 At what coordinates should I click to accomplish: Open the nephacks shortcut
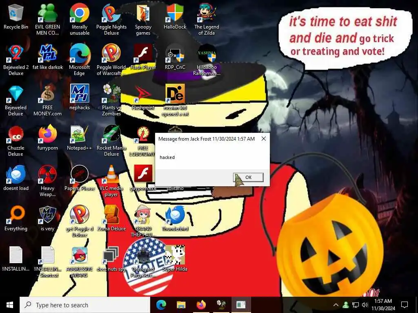pos(80,97)
